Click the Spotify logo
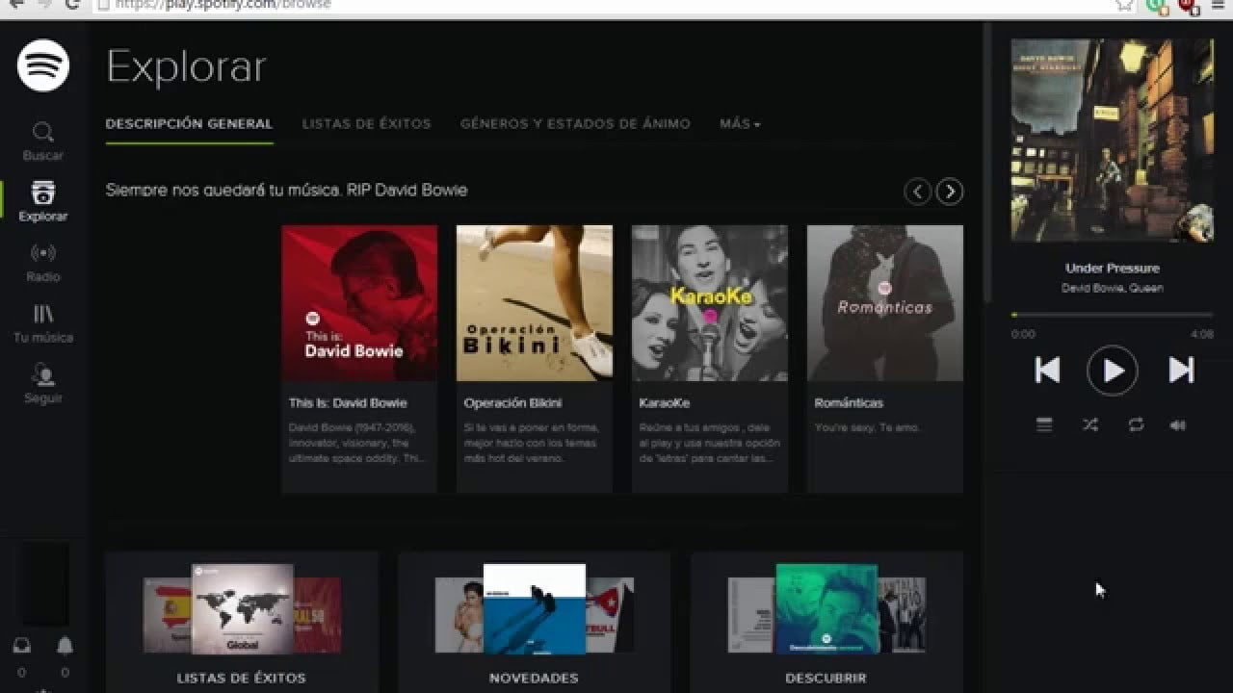Viewport: 1233px width, 693px height. tap(43, 65)
